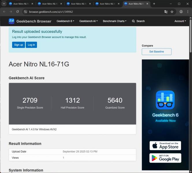Click the scrollbar up arrow
The image size is (192, 173).
click(190, 18)
